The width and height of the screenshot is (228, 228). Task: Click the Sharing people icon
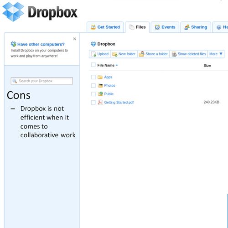[187, 27]
